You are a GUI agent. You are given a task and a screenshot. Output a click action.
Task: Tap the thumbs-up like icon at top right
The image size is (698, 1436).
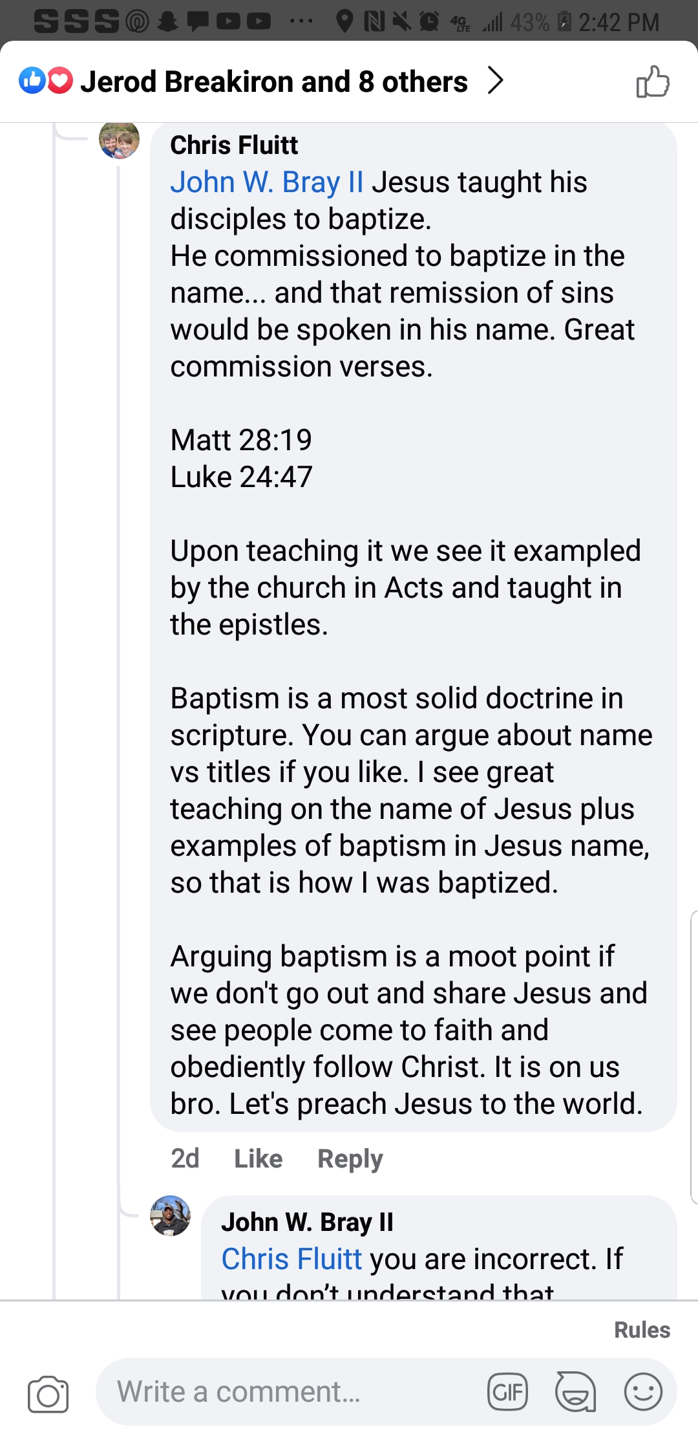tap(653, 82)
